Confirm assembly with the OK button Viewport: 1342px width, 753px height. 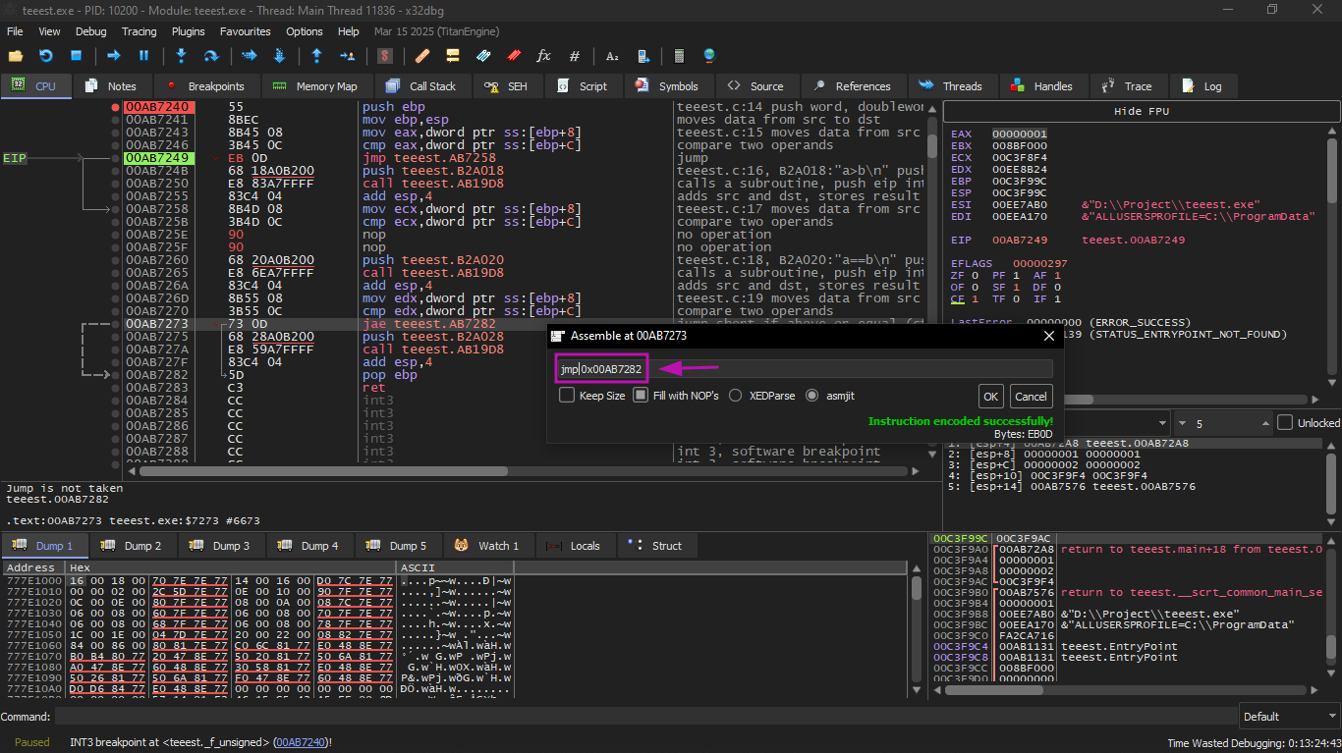point(990,397)
